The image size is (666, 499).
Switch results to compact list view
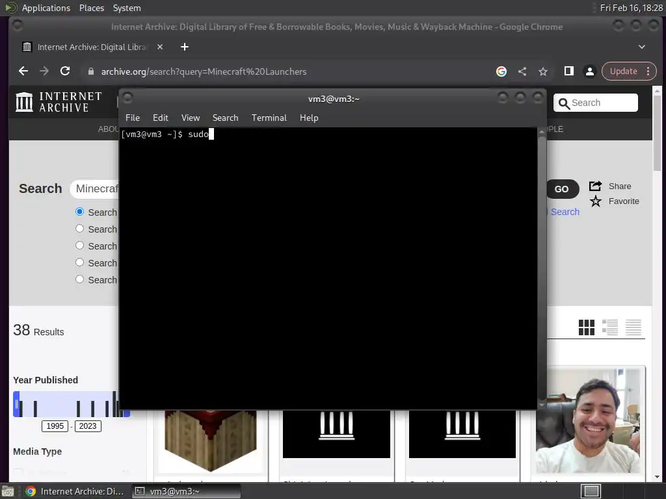(x=633, y=327)
